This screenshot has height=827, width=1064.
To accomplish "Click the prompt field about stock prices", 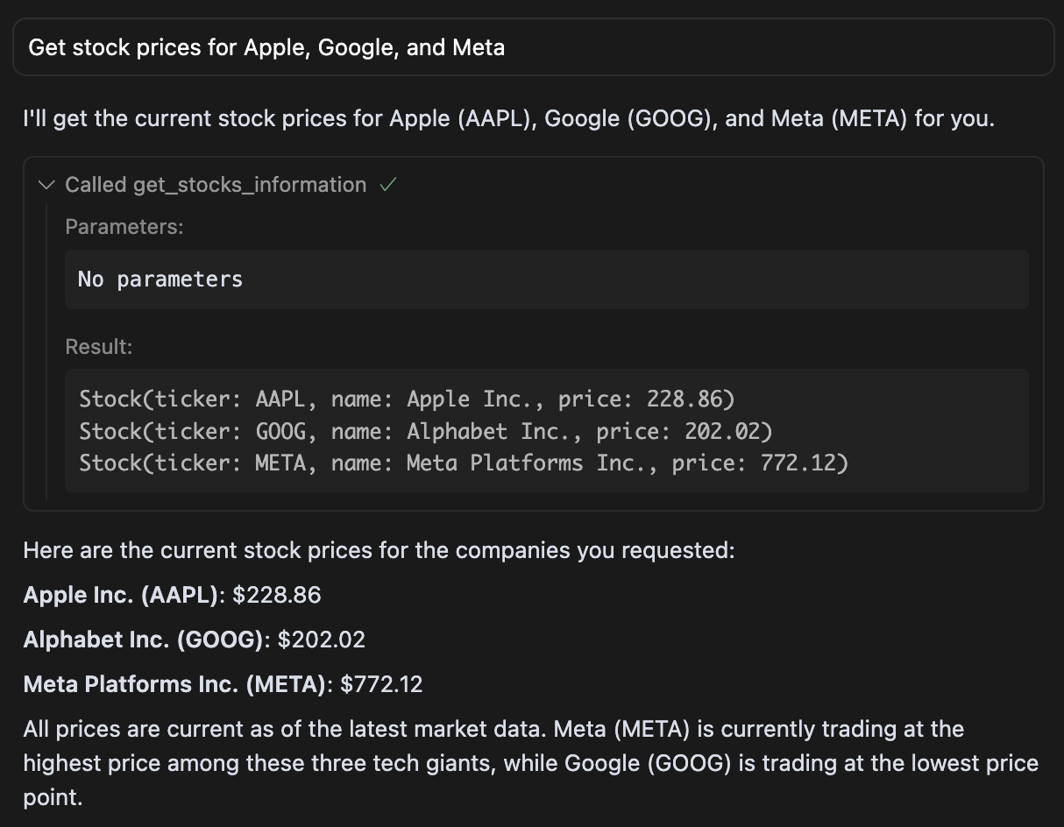I will tap(533, 47).
